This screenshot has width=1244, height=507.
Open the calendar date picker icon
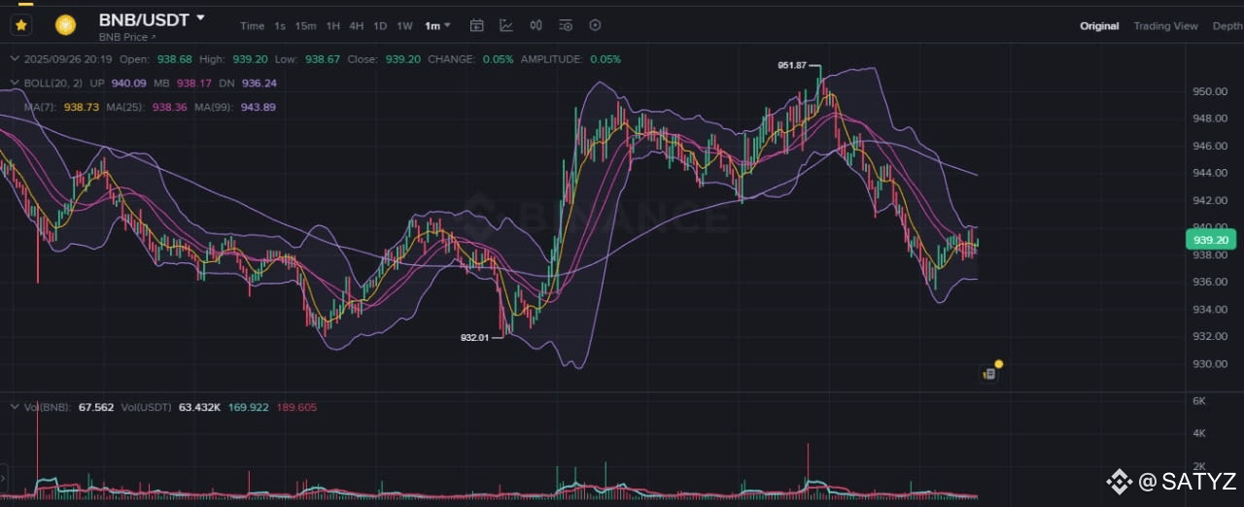(x=476, y=25)
